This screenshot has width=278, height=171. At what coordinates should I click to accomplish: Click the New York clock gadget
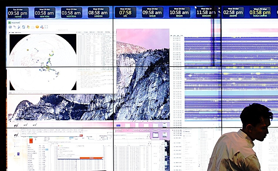pos(45,13)
